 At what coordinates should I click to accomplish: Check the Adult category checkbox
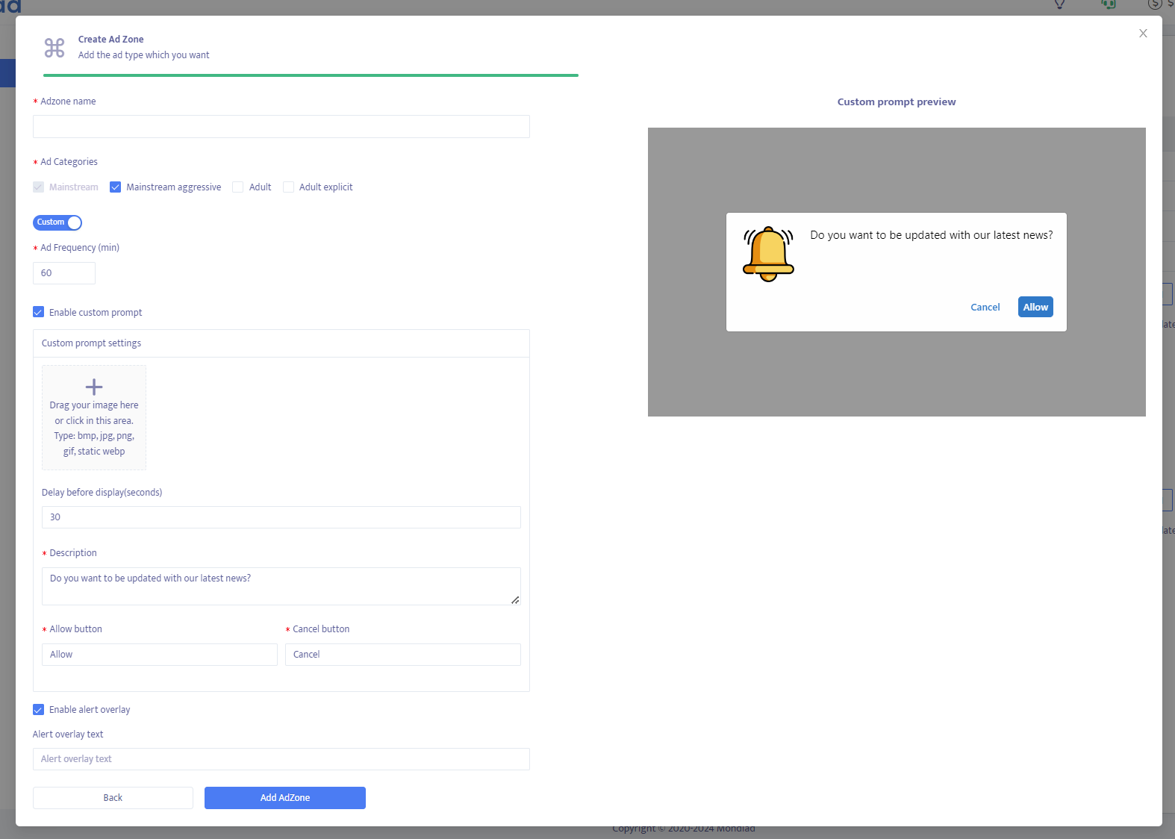tap(238, 187)
